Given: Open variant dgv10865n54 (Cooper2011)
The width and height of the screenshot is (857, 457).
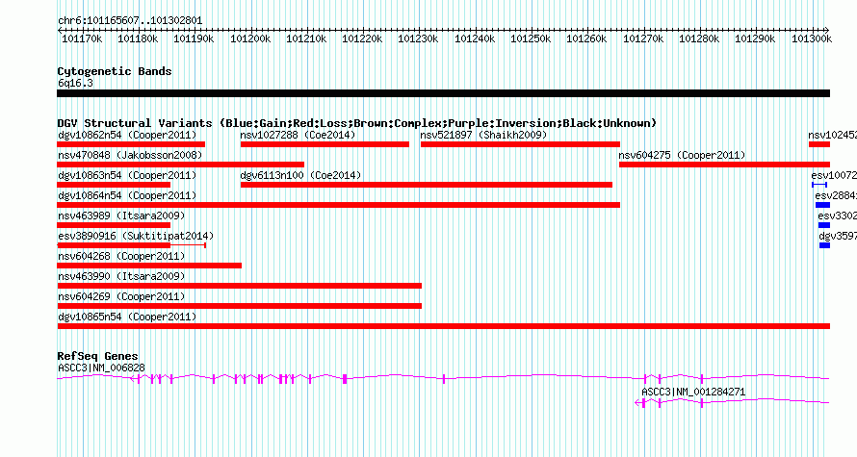Looking at the screenshot, I should (x=127, y=317).
